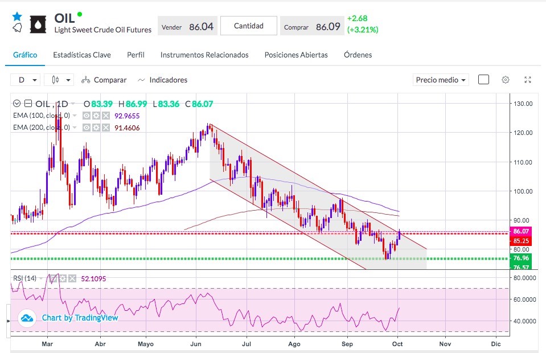Hide the RSI indicator via eye icon
546x353 pixels.
(52, 278)
